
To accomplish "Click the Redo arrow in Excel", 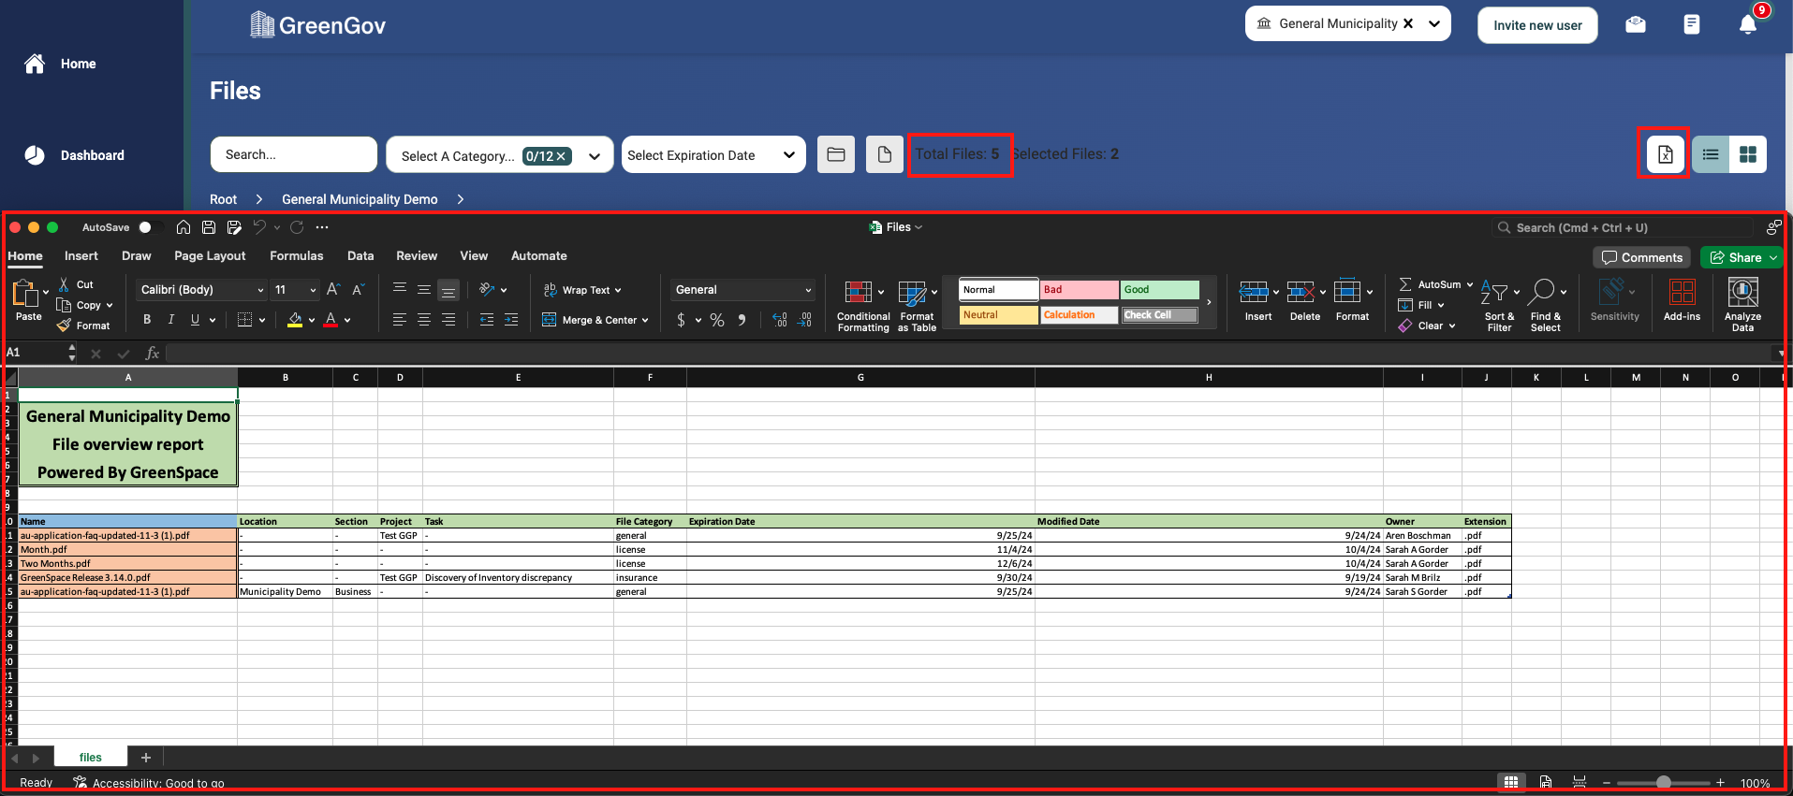I will [297, 227].
